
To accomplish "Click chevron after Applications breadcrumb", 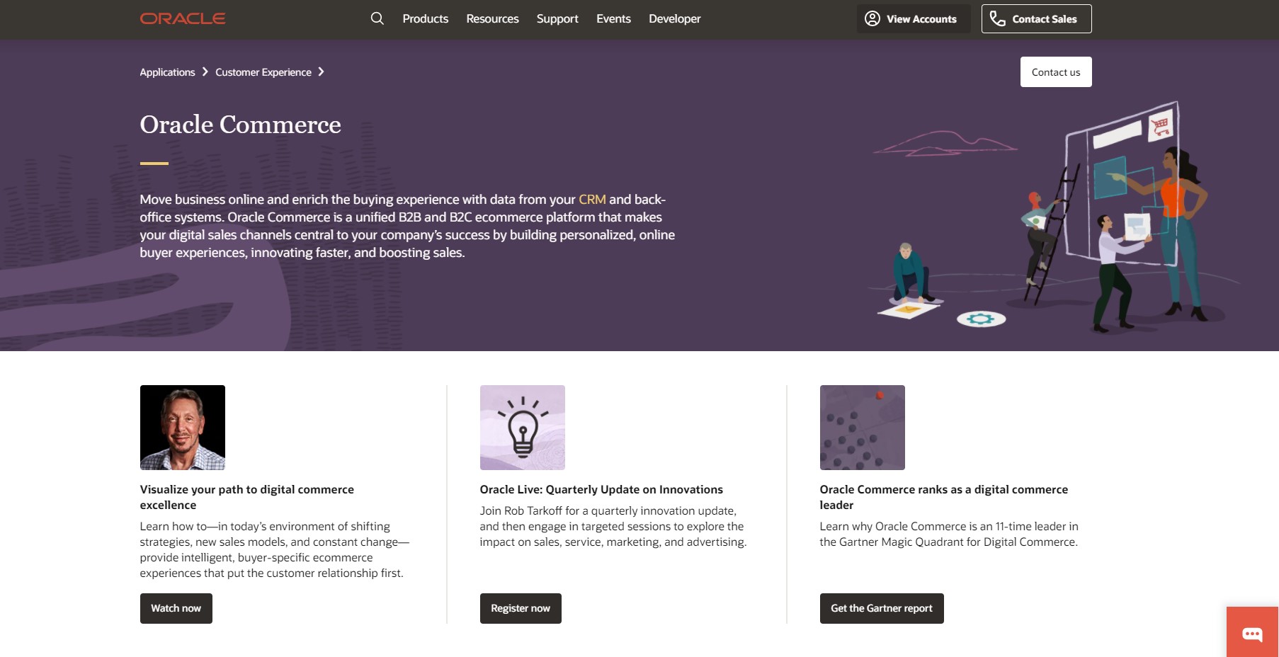I will coord(205,72).
